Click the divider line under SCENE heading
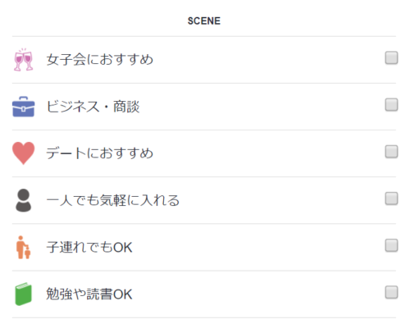This screenshot has width=410, height=324. (x=204, y=36)
